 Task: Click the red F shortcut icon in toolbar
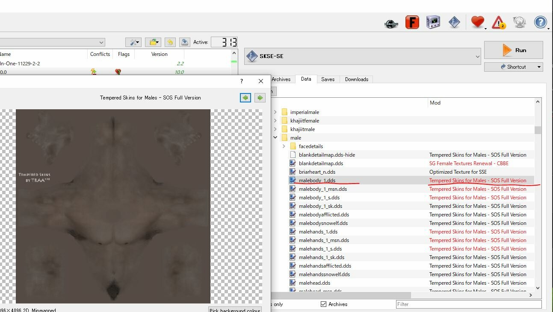[x=412, y=22]
